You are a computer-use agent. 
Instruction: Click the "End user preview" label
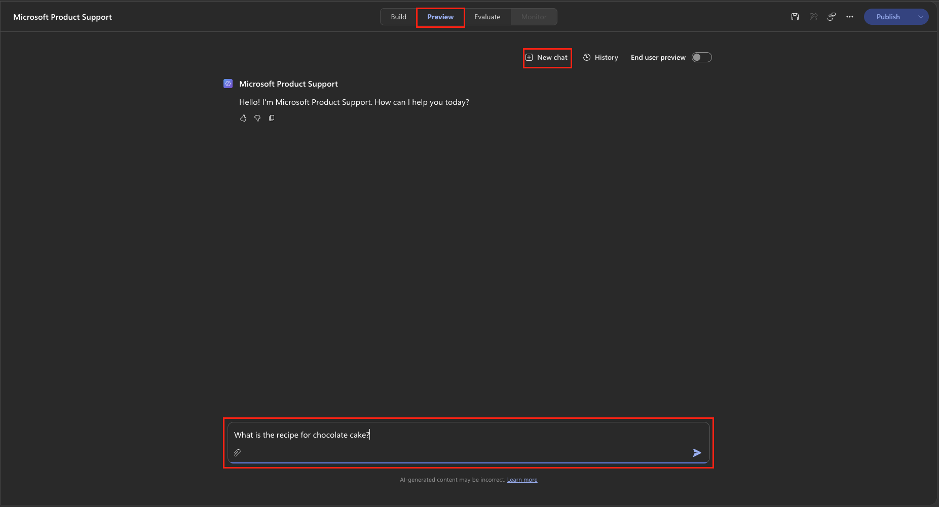658,57
